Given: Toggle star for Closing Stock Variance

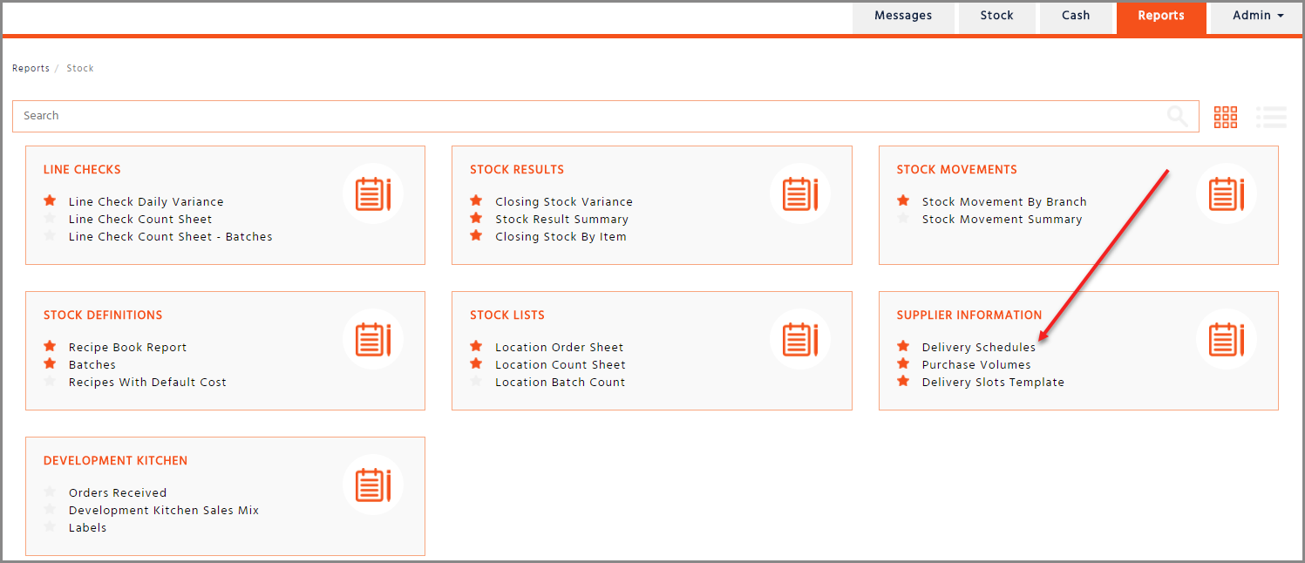Looking at the screenshot, I should pyautogui.click(x=476, y=200).
